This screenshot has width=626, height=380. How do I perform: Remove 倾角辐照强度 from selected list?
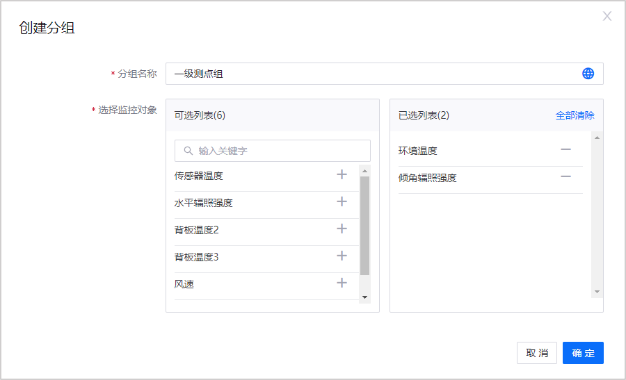pyautogui.click(x=565, y=176)
